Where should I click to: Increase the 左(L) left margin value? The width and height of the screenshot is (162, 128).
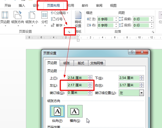click(x=90, y=84)
